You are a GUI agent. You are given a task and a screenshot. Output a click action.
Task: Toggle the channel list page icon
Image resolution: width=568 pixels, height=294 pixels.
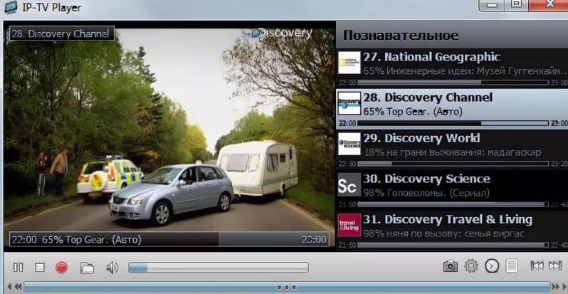point(512,266)
